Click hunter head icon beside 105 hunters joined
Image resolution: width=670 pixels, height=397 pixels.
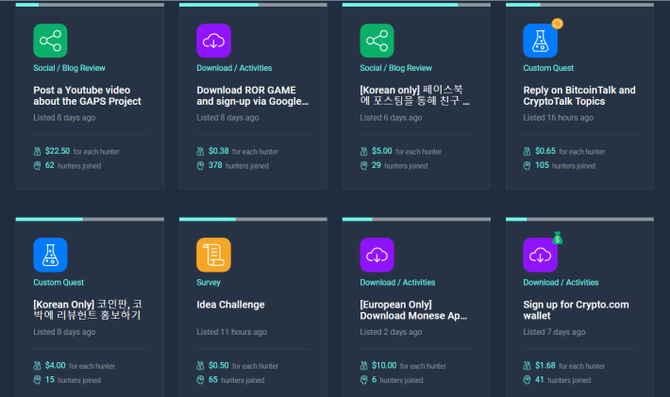527,166
